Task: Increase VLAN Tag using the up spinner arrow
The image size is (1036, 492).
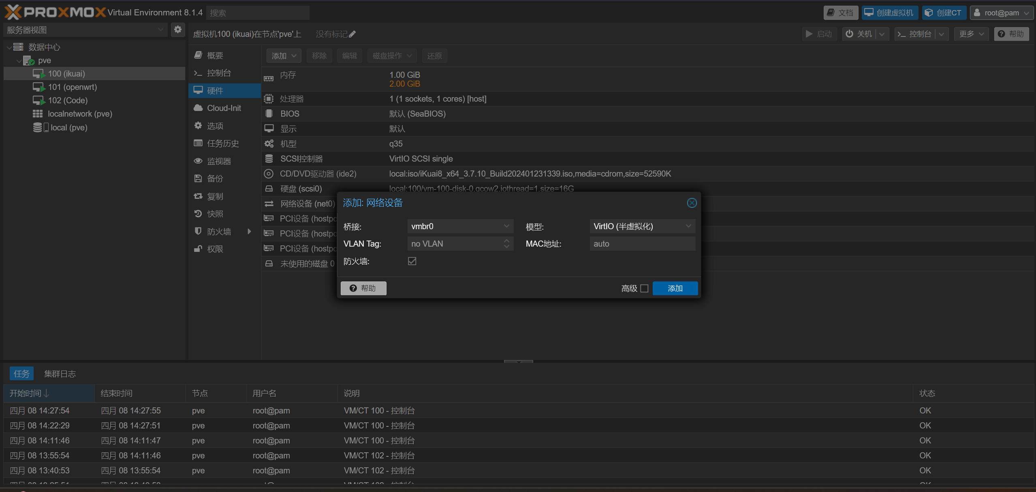Action: 506,241
